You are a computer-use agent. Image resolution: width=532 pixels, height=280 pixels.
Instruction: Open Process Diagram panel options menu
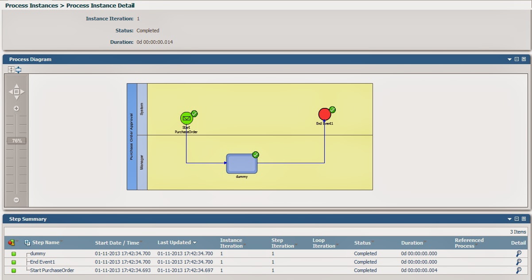click(509, 59)
